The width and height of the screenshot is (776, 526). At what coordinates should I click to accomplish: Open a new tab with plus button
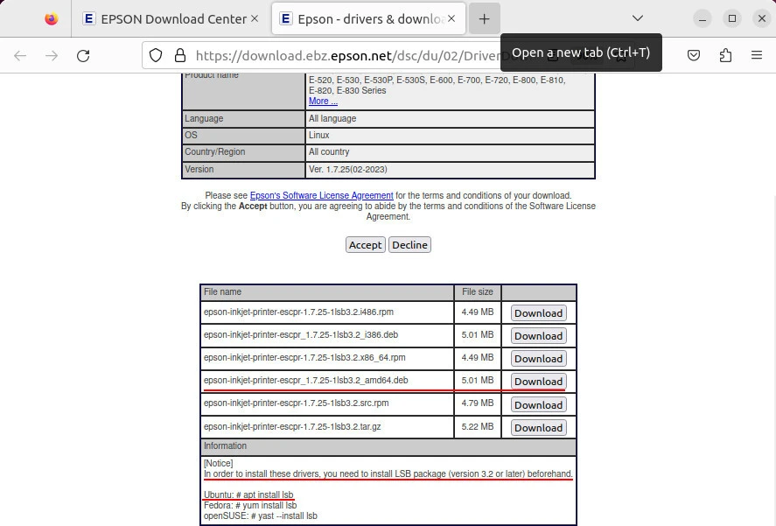pyautogui.click(x=484, y=18)
